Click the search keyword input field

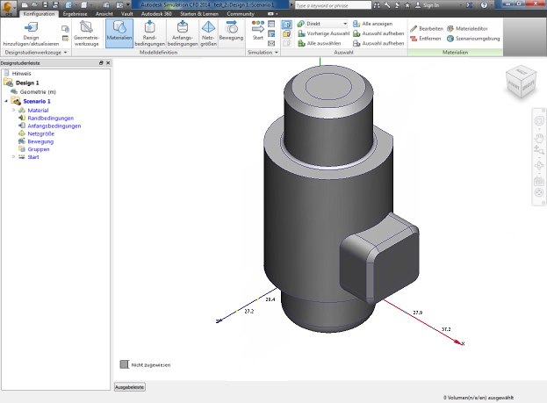pyautogui.click(x=333, y=5)
